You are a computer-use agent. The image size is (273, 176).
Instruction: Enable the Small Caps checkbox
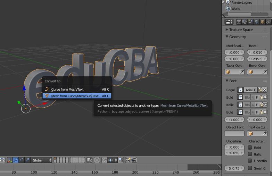click(250, 168)
